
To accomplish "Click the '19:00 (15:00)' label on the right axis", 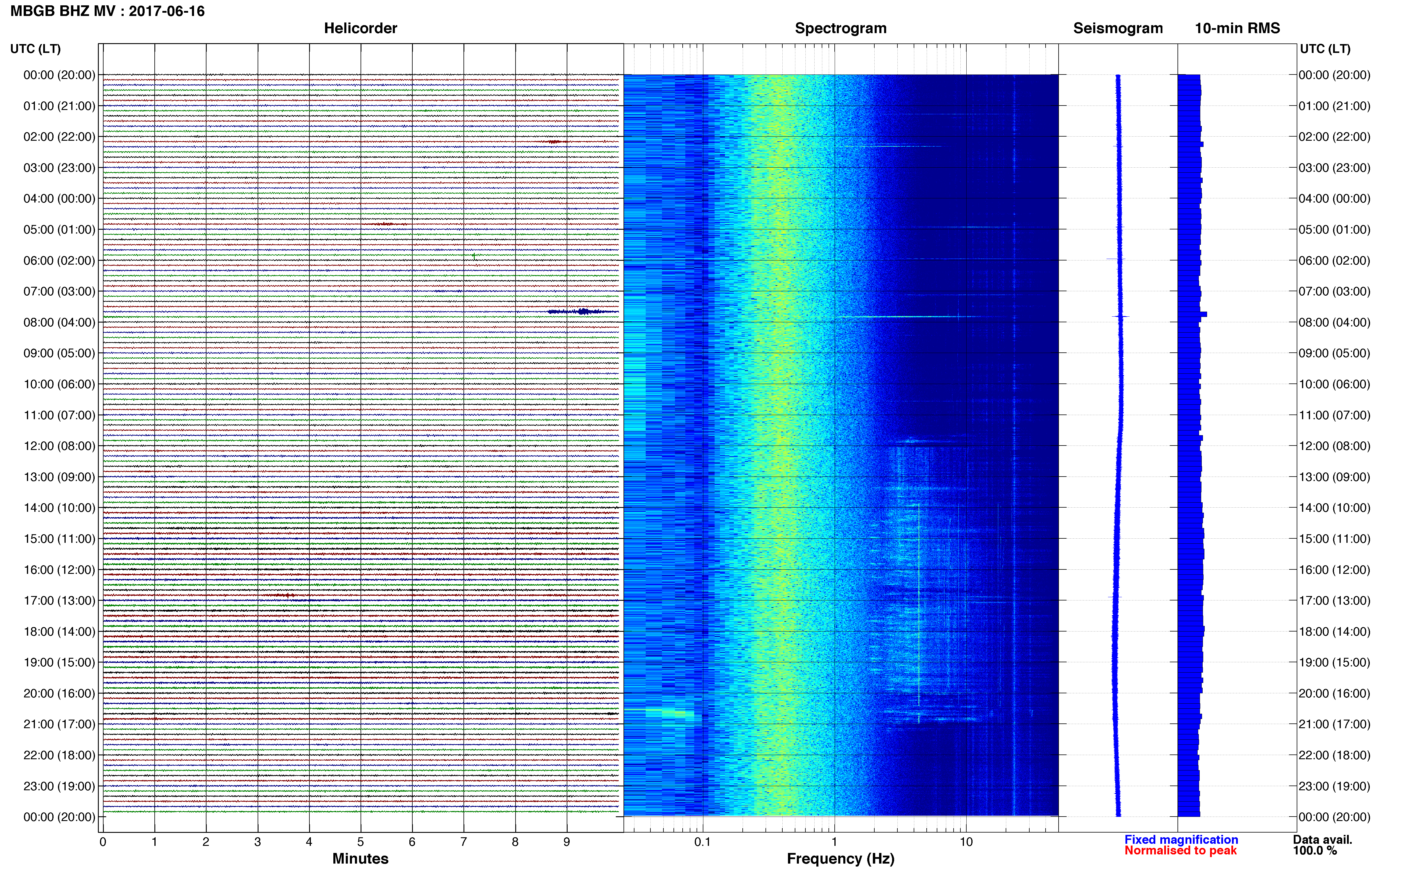I will 1334,662.
